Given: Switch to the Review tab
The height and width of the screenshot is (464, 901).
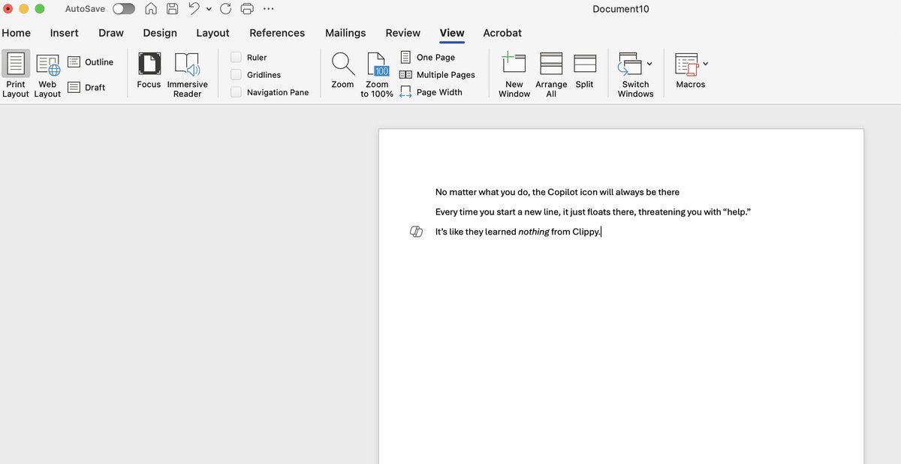Looking at the screenshot, I should pos(402,33).
